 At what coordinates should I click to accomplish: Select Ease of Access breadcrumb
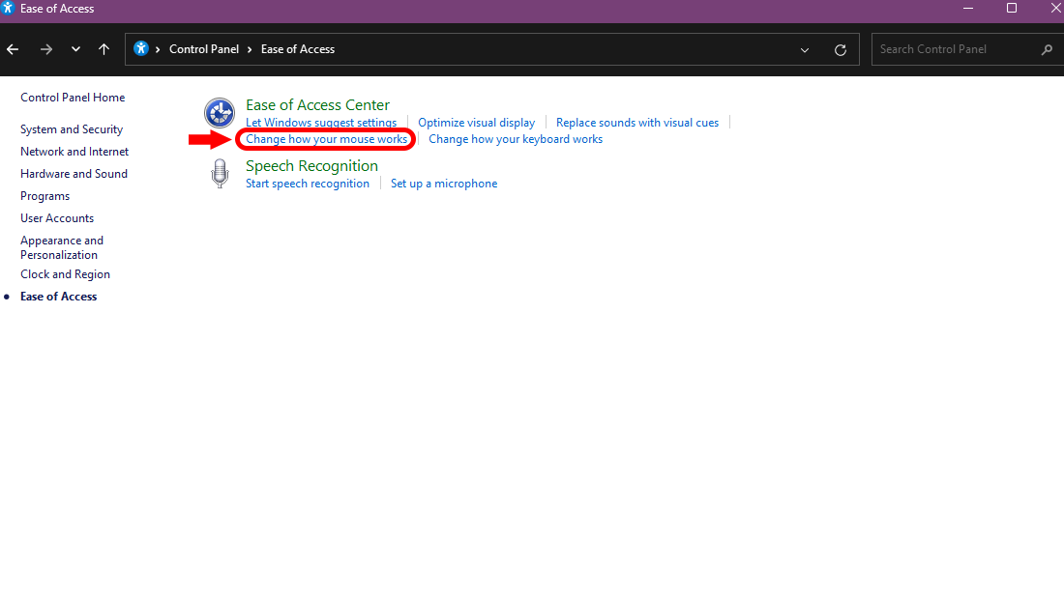point(298,49)
